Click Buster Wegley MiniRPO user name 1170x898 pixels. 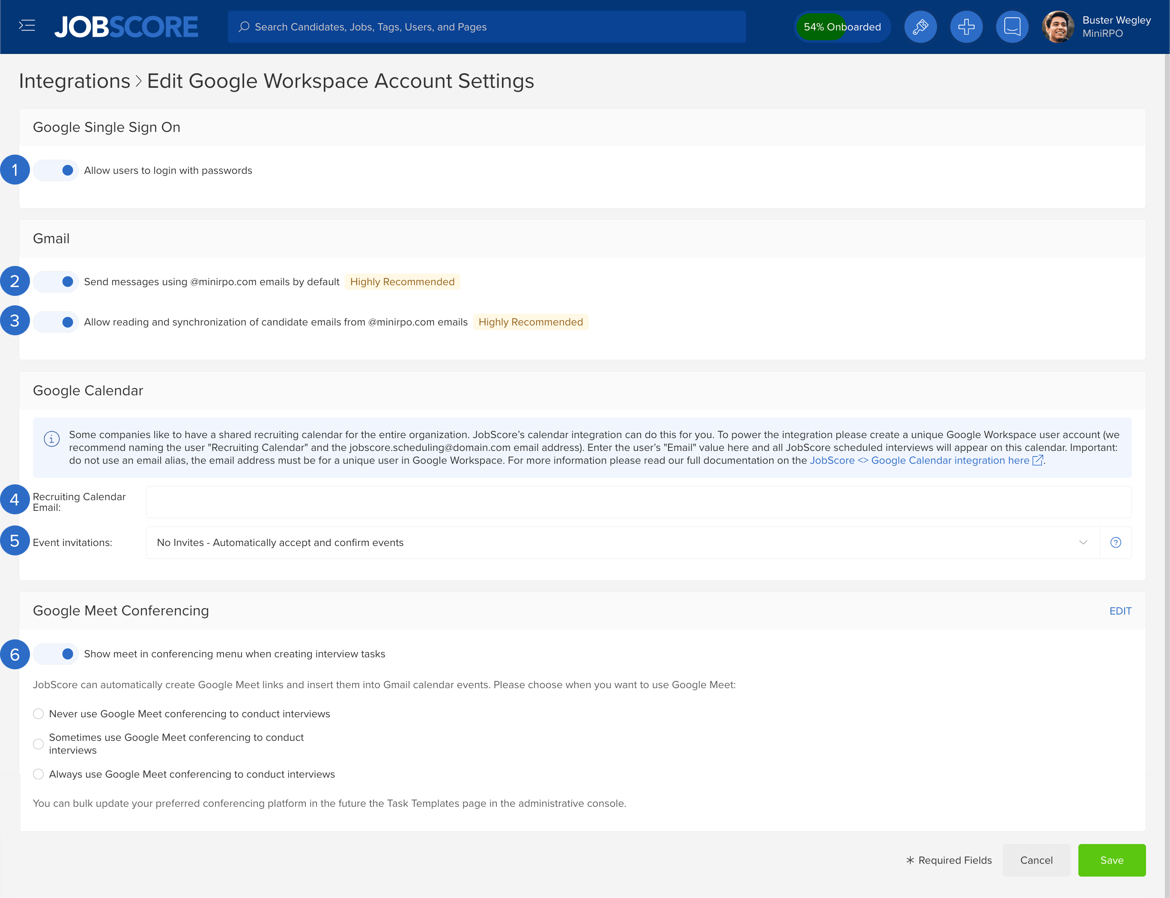(1116, 27)
